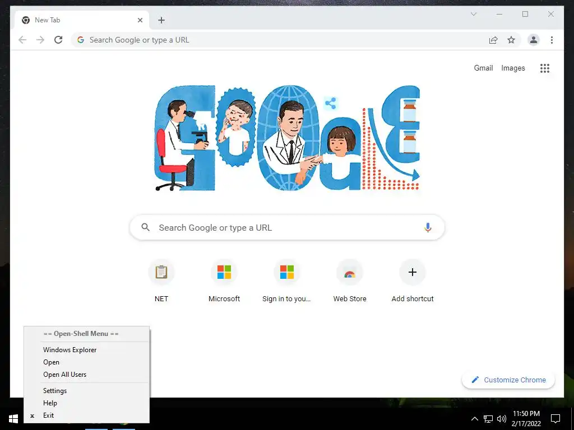Bookmark this tab with the star icon
574x430 pixels.
point(511,40)
